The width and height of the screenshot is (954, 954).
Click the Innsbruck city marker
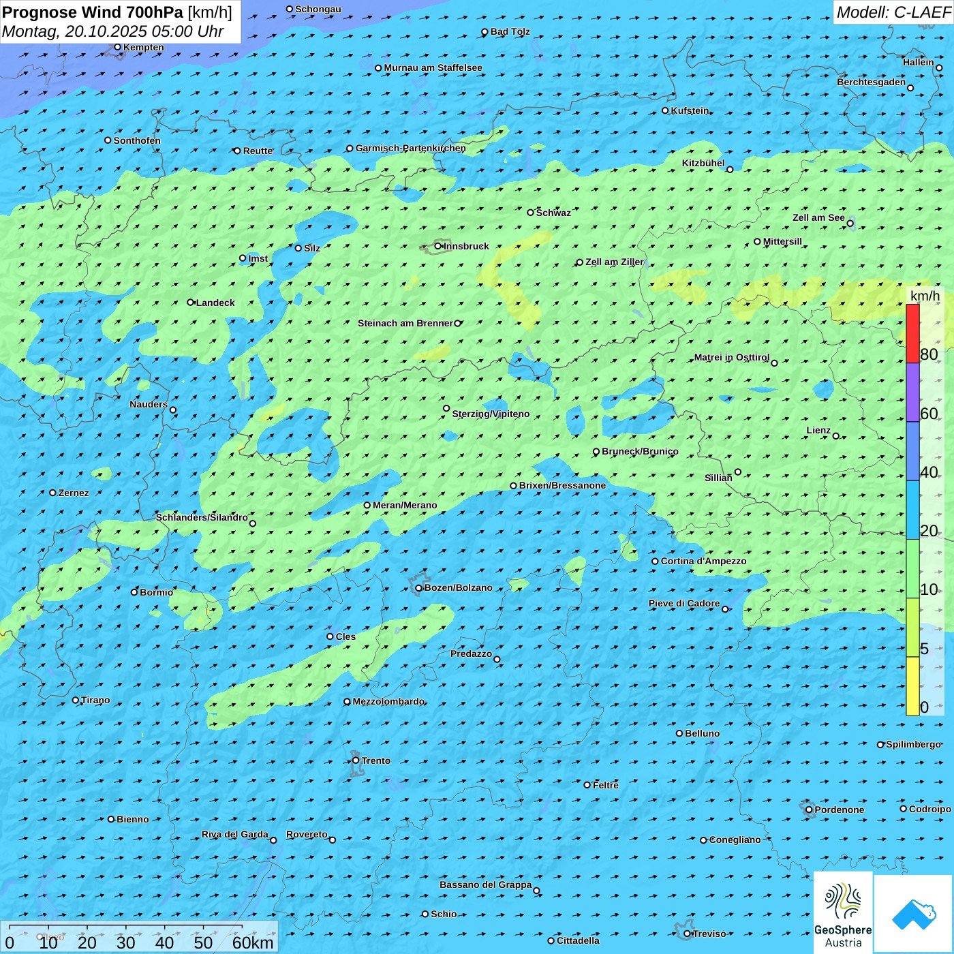pos(438,246)
